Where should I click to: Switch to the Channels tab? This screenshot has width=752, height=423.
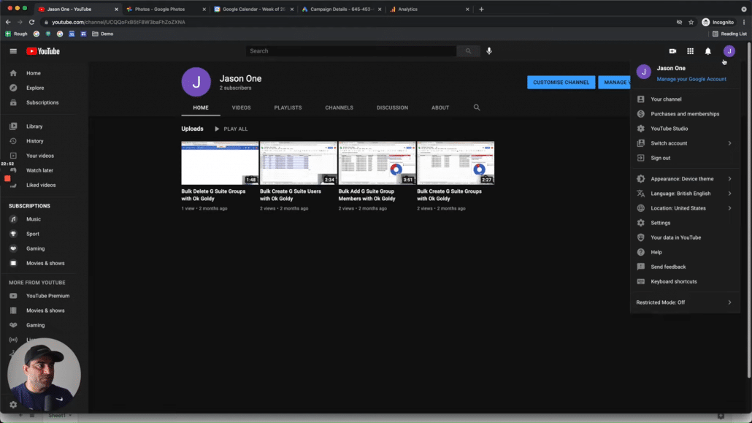[339, 107]
